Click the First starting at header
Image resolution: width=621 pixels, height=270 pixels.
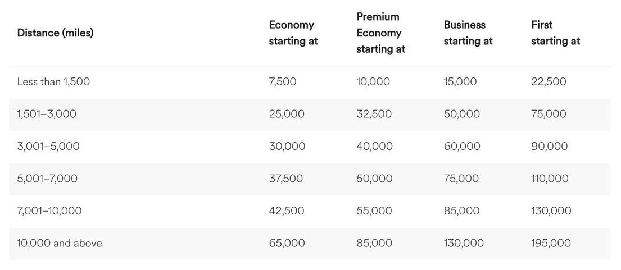click(x=555, y=33)
